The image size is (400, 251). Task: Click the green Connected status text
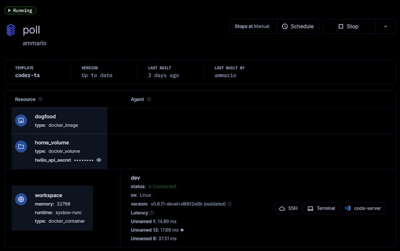click(x=164, y=186)
